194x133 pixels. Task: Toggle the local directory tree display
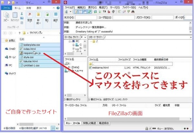pyautogui.click(x=81, y=12)
